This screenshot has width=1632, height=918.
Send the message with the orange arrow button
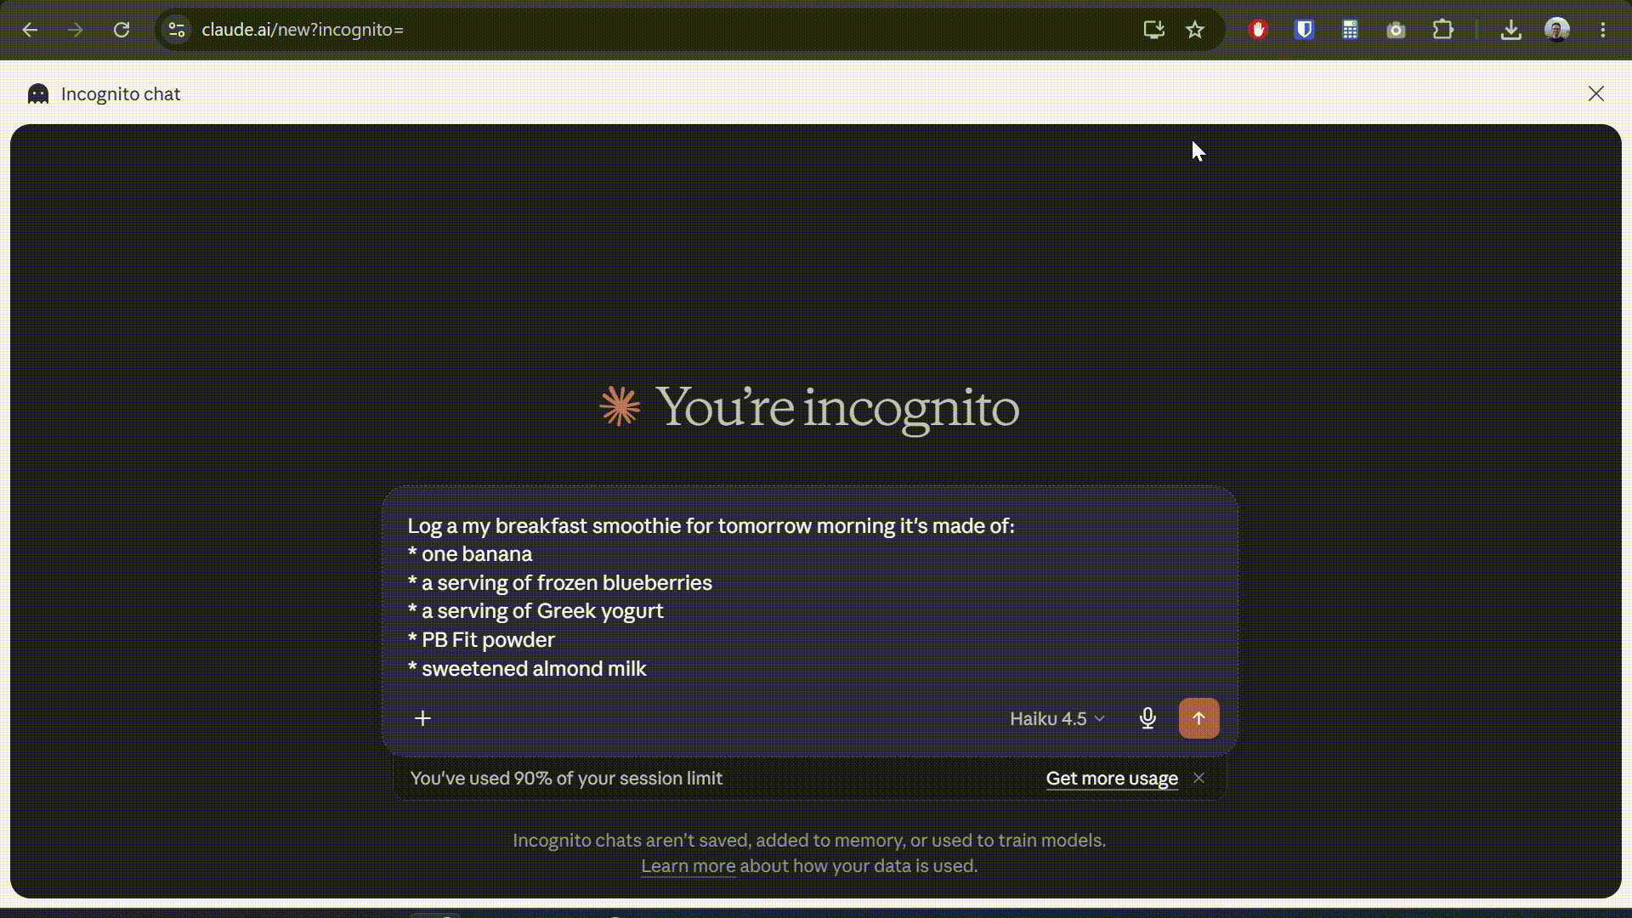point(1198,718)
